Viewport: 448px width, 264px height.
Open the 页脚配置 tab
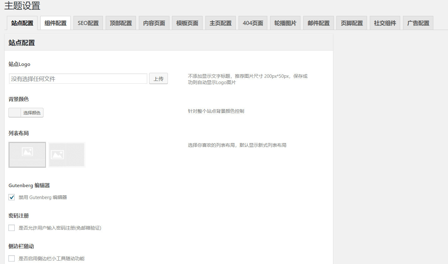(351, 22)
